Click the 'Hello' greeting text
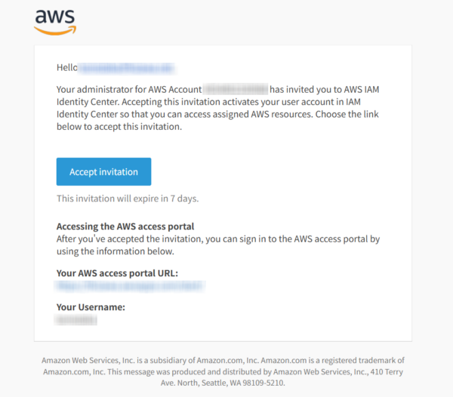 [67, 68]
